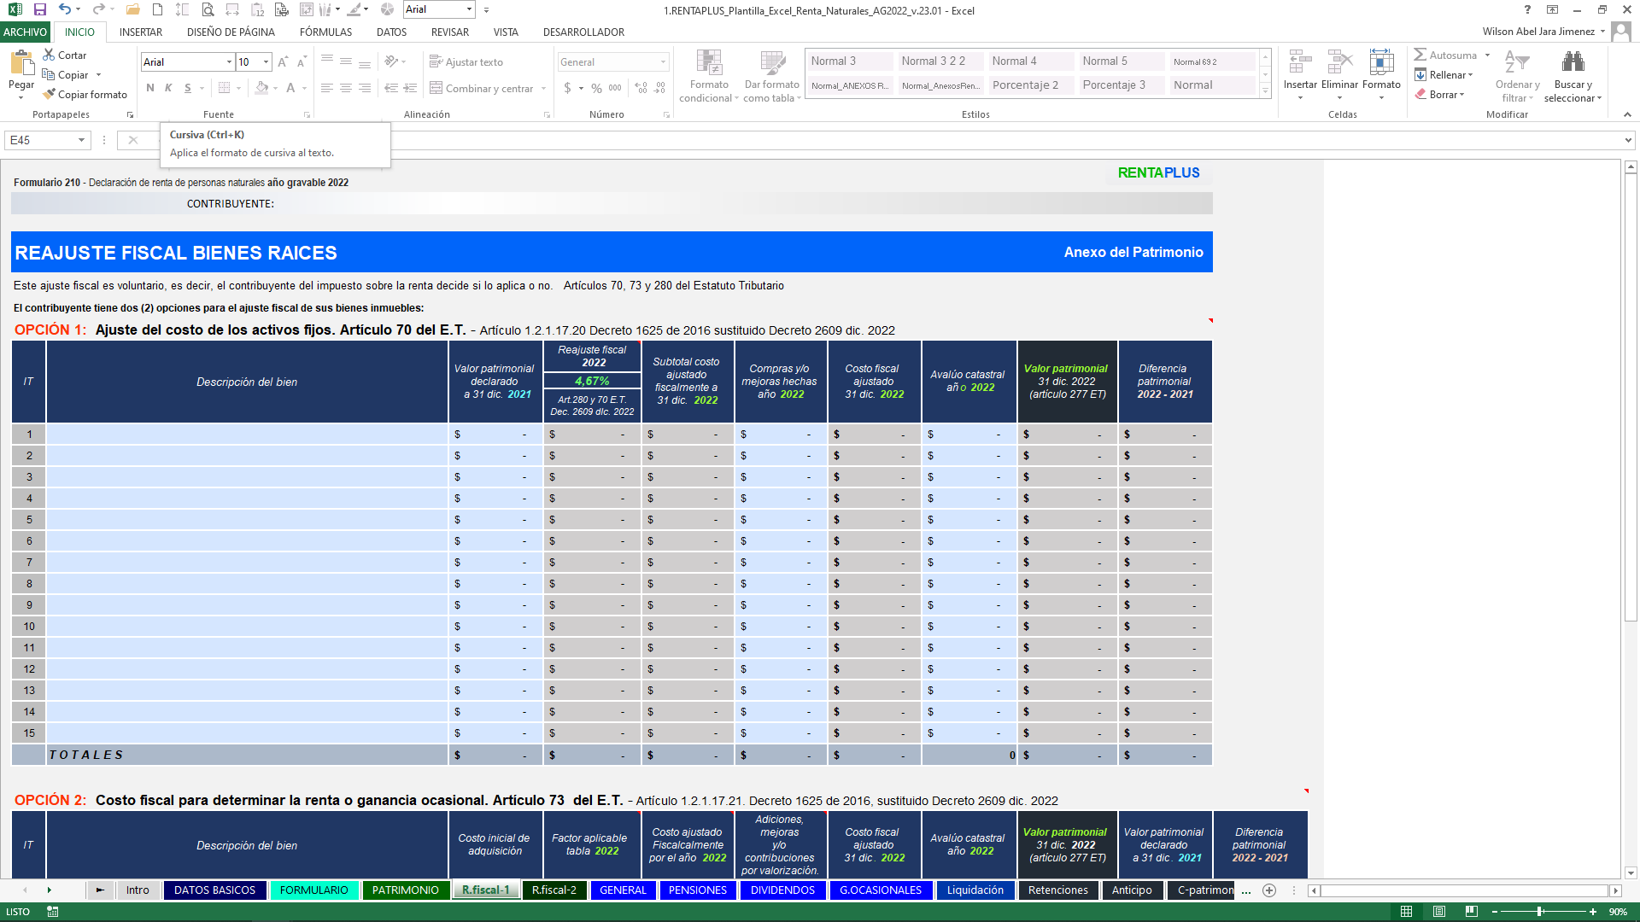Click the Cursiva italic formatting icon
Screen dimensions: 1640x922
click(x=167, y=88)
